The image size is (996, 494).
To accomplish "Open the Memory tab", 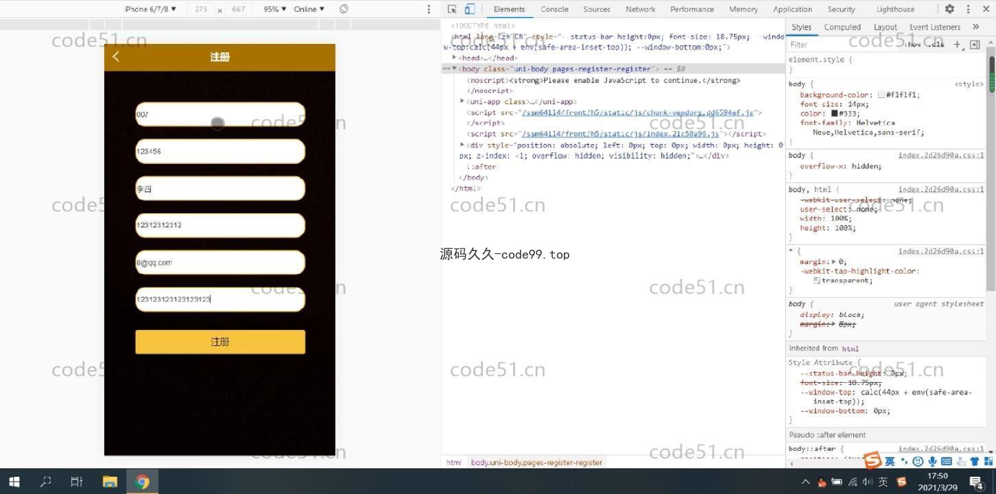I will 744,9.
